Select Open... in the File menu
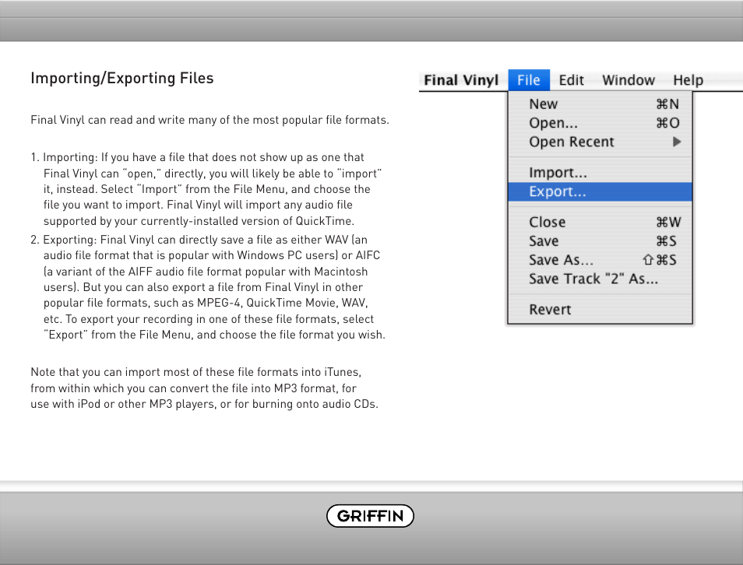 (x=600, y=123)
